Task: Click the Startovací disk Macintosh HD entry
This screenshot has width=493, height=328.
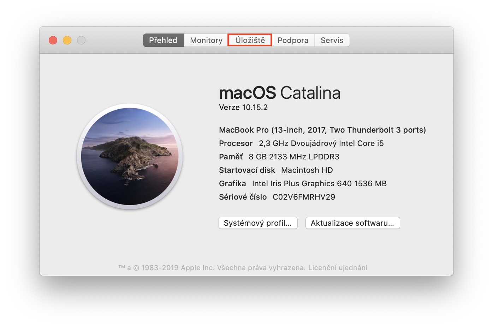Action: pos(276,170)
